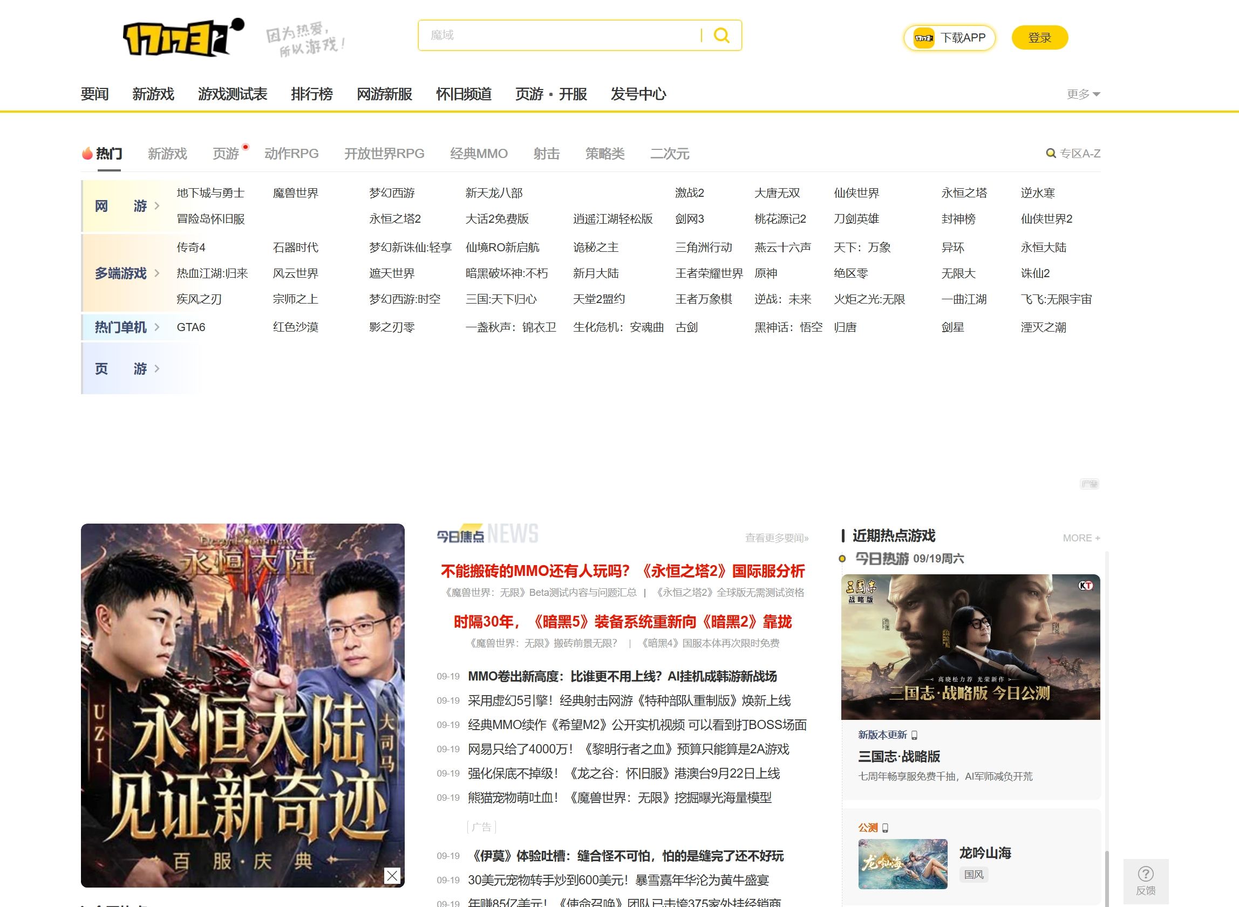Expand the 页游 category row arrow
This screenshot has height=907, width=1239.
coord(157,368)
